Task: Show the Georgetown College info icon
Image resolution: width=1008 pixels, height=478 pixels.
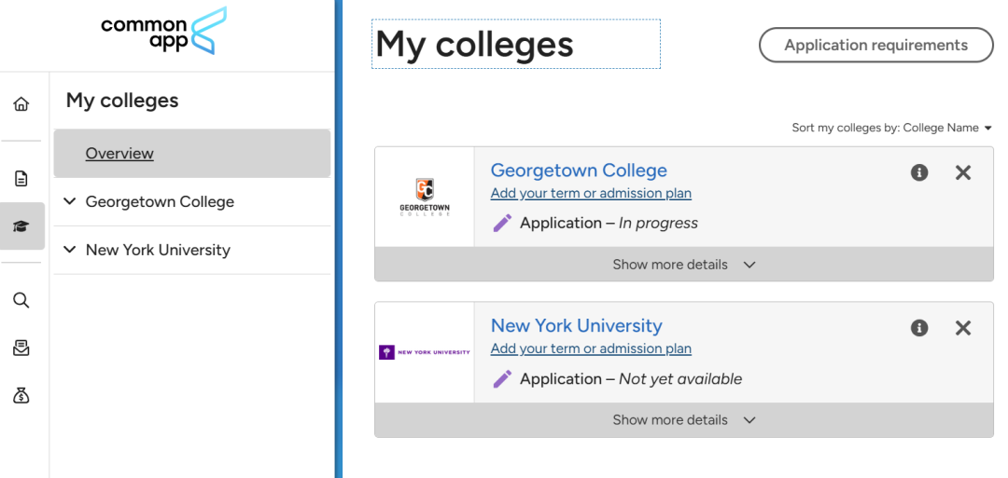Action: (x=919, y=172)
